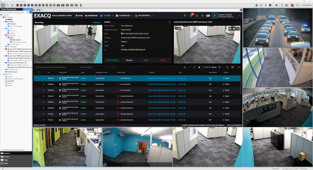This screenshot has width=313, height=170.
Task: Mark alarm as False
Action: coord(146,60)
